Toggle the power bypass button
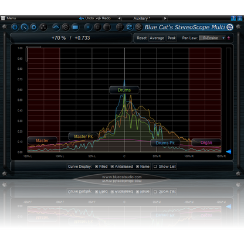The width and height of the screenshot is (244, 244). click(x=15, y=27)
